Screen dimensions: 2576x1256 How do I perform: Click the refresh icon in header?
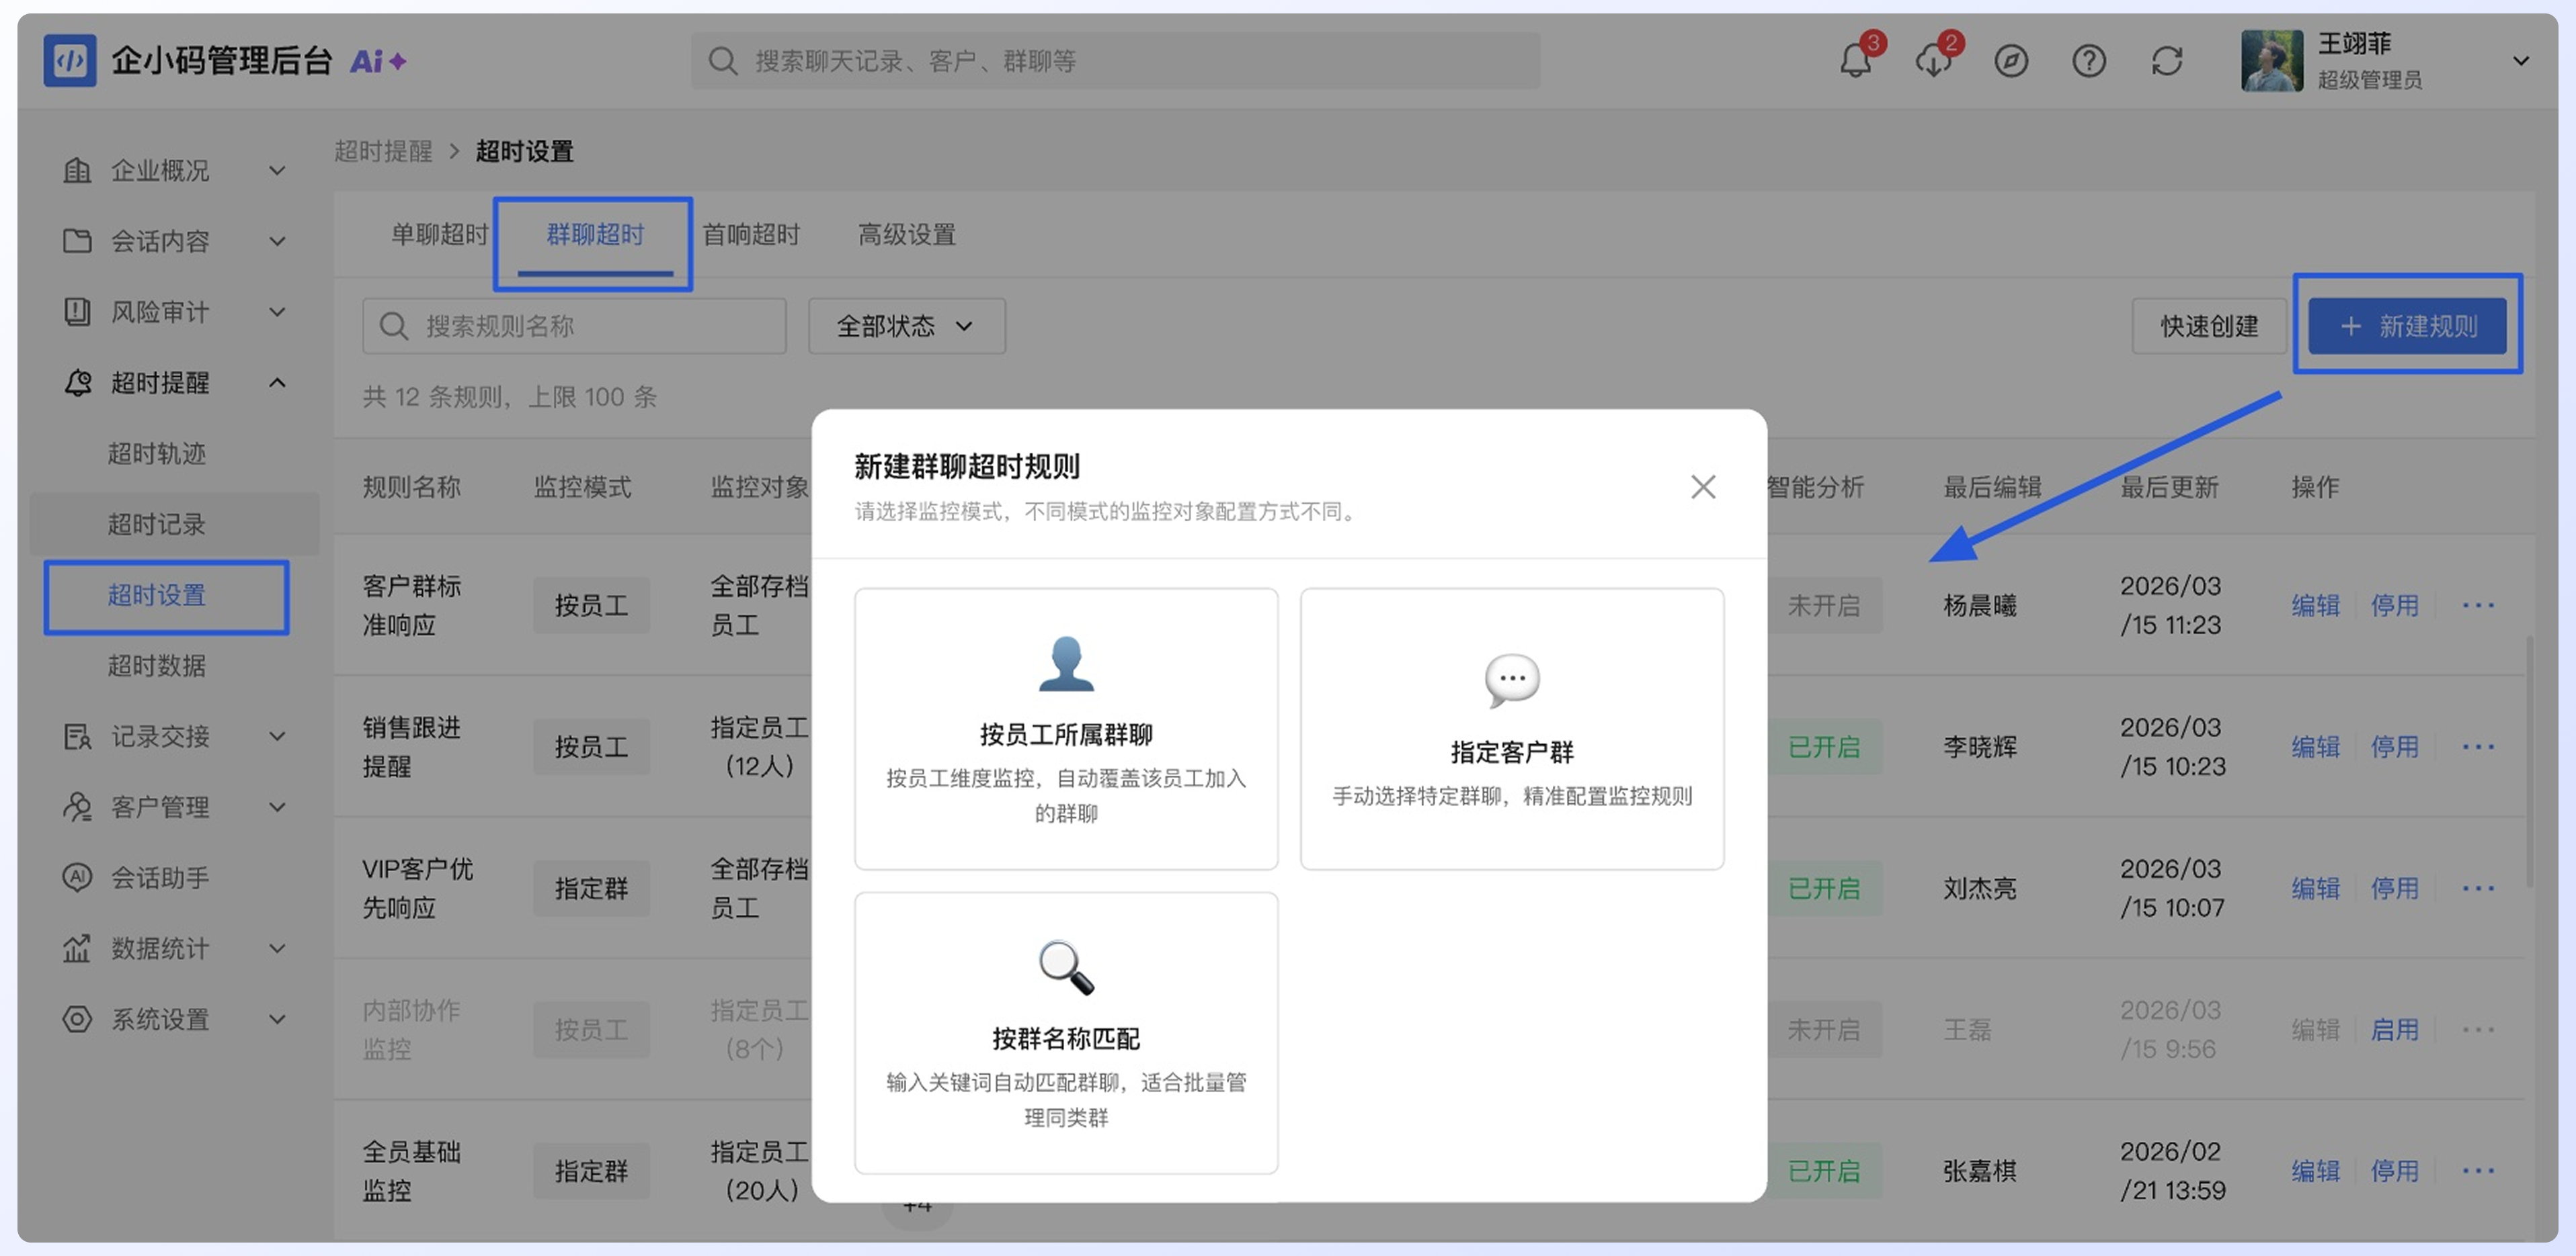coord(2167,61)
